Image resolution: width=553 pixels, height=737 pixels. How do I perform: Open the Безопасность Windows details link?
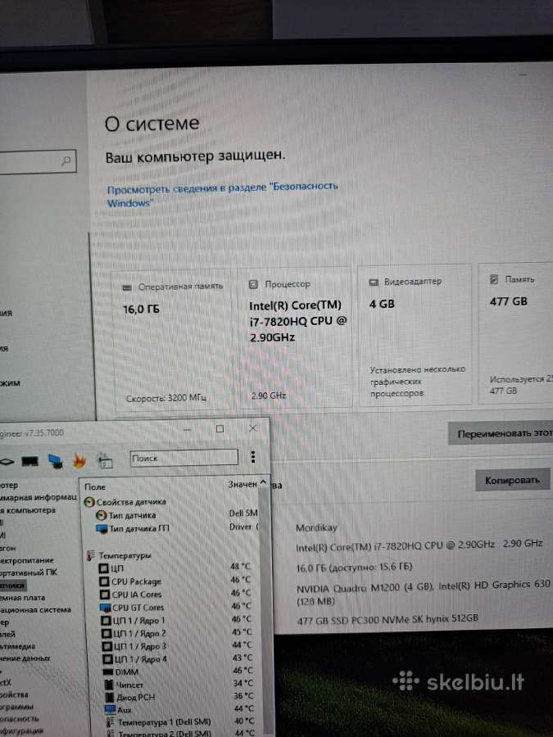(222, 195)
